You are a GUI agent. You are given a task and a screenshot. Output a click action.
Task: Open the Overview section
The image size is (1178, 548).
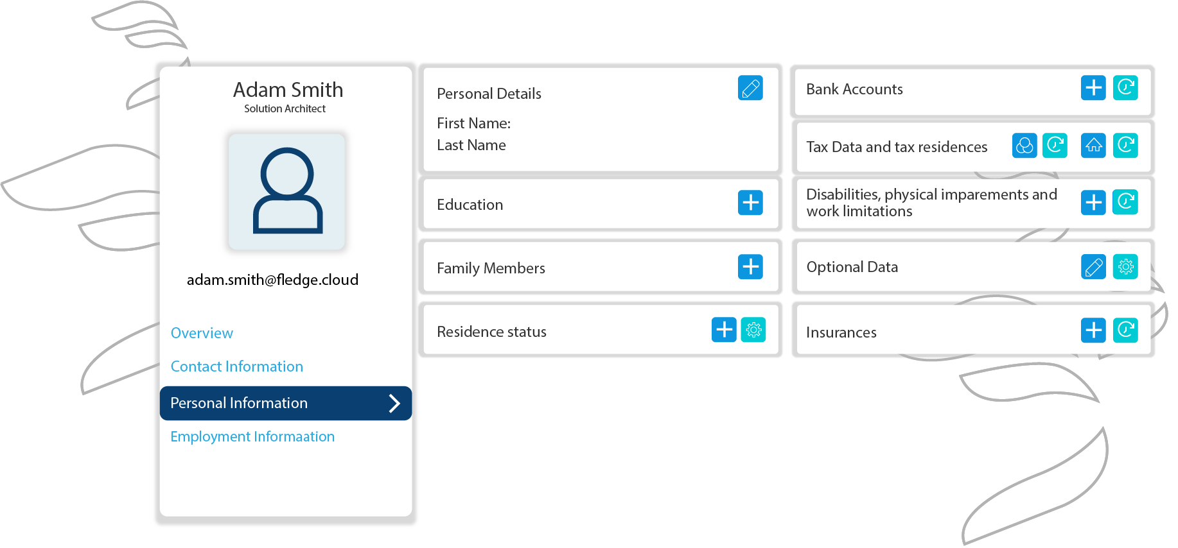click(x=202, y=333)
